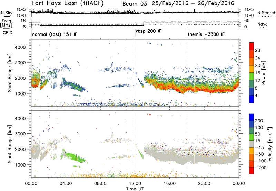Click the noise spike near 19:00 in N.Sky panel
This screenshot has width=276, height=191.
194,11
